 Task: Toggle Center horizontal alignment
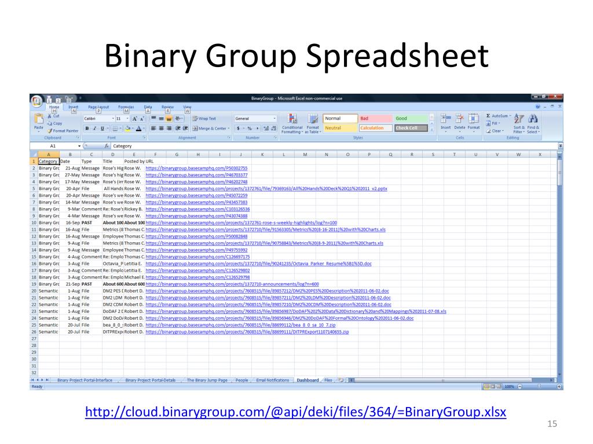161,128
